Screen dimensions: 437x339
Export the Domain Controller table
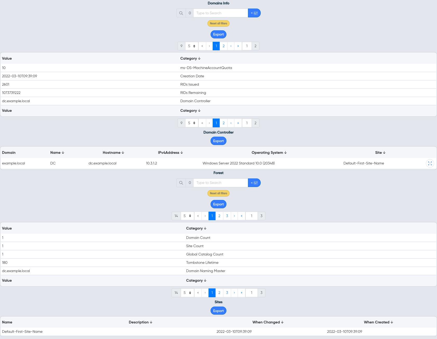[x=218, y=141]
